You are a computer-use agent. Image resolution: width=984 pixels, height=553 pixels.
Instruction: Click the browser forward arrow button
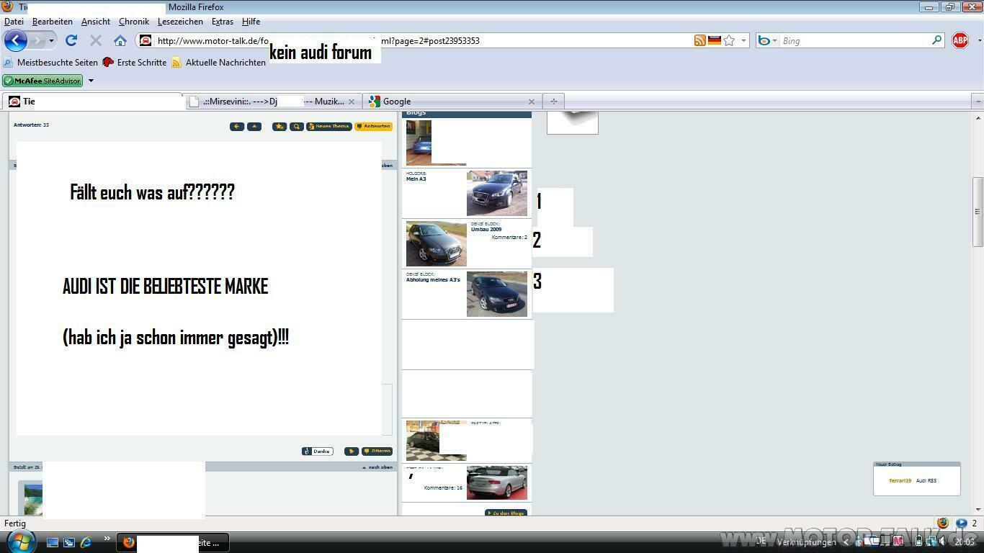[x=37, y=40]
